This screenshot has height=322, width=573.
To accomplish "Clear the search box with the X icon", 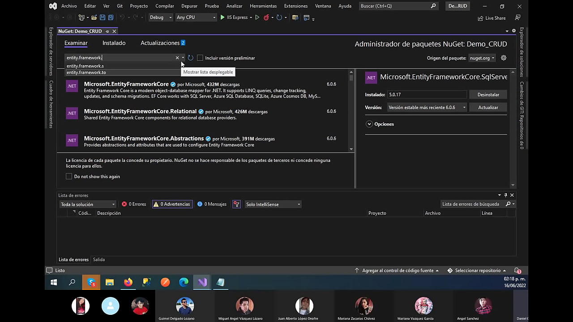I will [177, 58].
